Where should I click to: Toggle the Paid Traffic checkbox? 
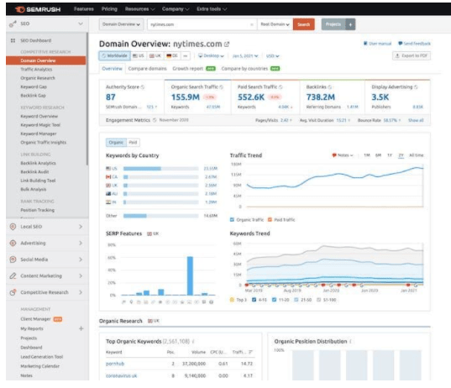pos(270,220)
